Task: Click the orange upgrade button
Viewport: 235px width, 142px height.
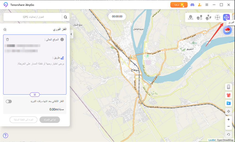Action: [179, 5]
